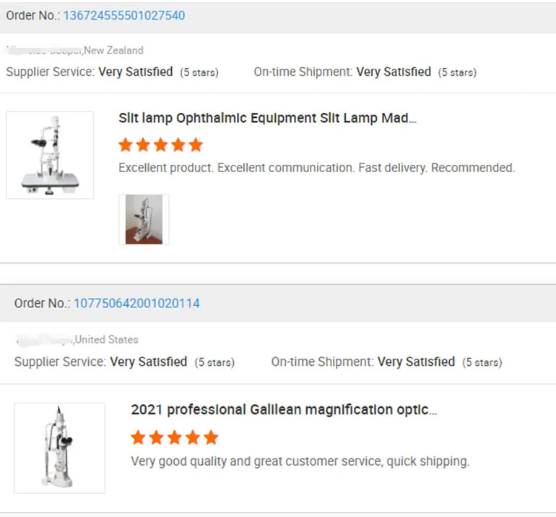The image size is (556, 517).
Task: Click fifth star of slit lamp rating
Action: (196, 145)
